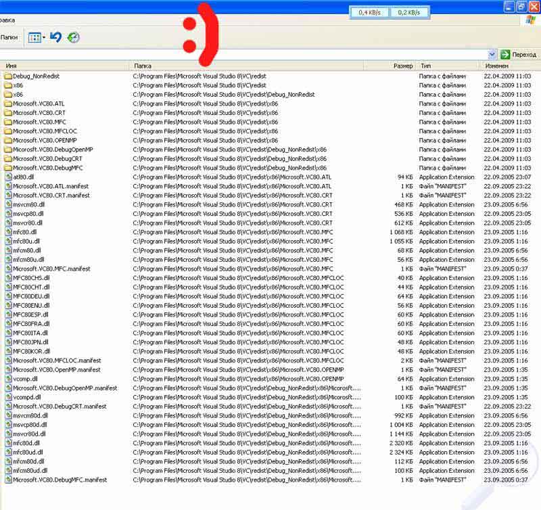The image size is (541, 510).
Task: Click the Undo arrow toolbar icon
Action: click(x=56, y=37)
